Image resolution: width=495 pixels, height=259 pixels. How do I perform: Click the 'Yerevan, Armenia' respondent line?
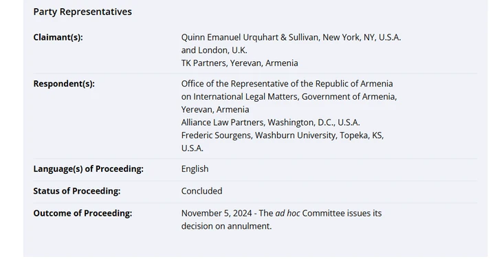(215, 109)
